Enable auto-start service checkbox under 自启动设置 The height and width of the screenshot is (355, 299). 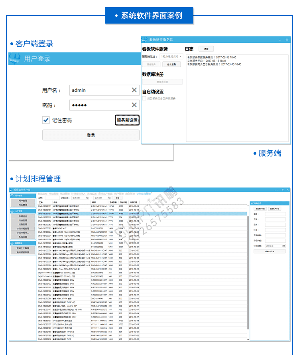tap(144, 98)
